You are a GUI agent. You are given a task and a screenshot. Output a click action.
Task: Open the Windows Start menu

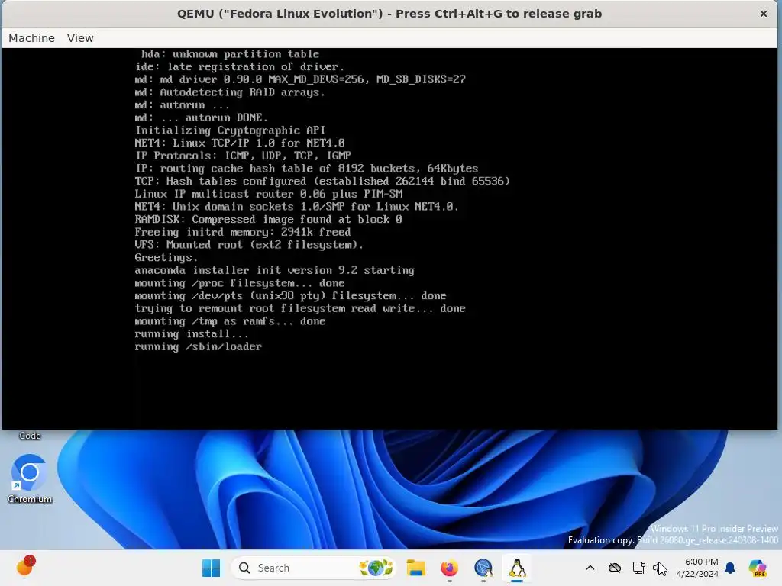coord(211,568)
